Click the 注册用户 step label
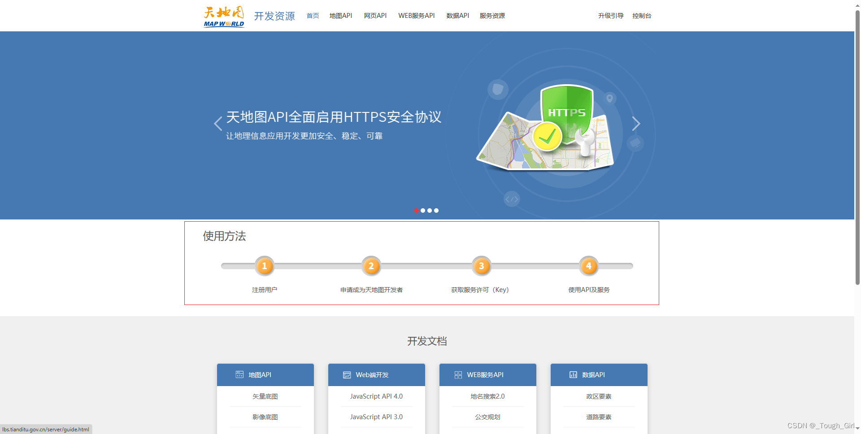 pyautogui.click(x=265, y=290)
